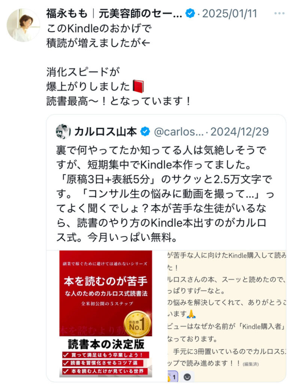Click the verified badge next to カルロス山本
Viewport: 293px width, 384px height.
145,132
